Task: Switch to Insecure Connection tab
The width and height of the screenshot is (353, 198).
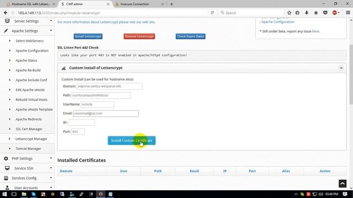Action: (x=138, y=4)
